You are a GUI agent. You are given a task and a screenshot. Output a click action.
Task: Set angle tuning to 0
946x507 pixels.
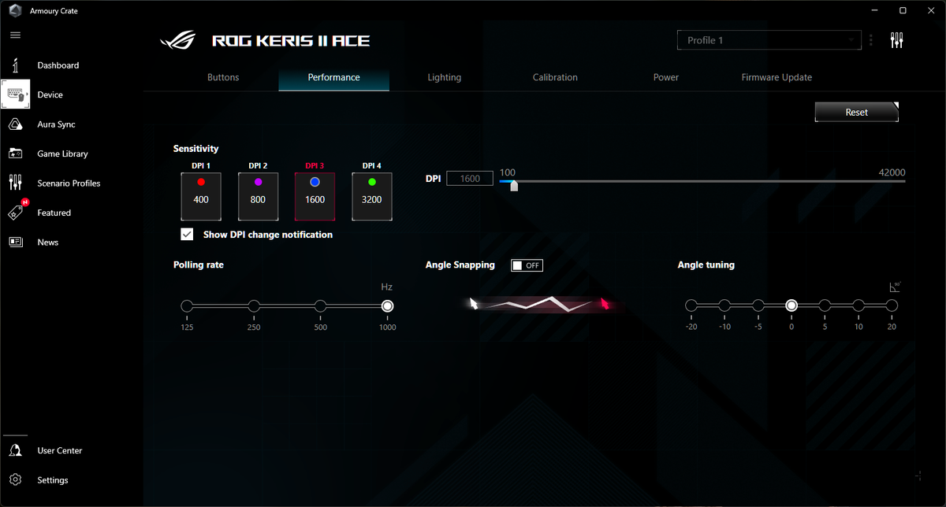[791, 306]
